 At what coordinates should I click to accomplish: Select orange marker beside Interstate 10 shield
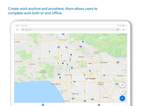tap(71, 83)
